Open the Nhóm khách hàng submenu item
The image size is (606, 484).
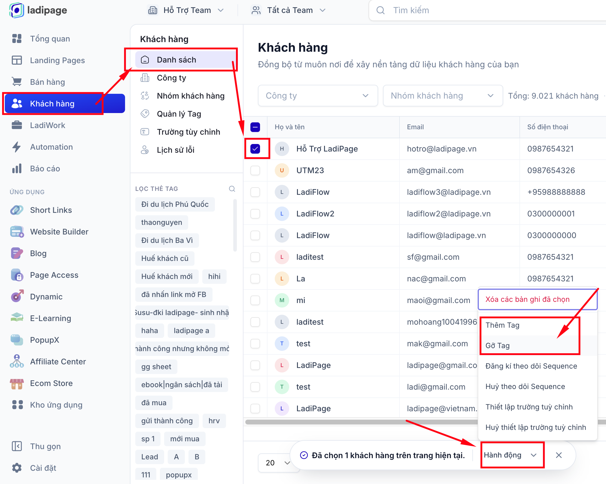[186, 96]
